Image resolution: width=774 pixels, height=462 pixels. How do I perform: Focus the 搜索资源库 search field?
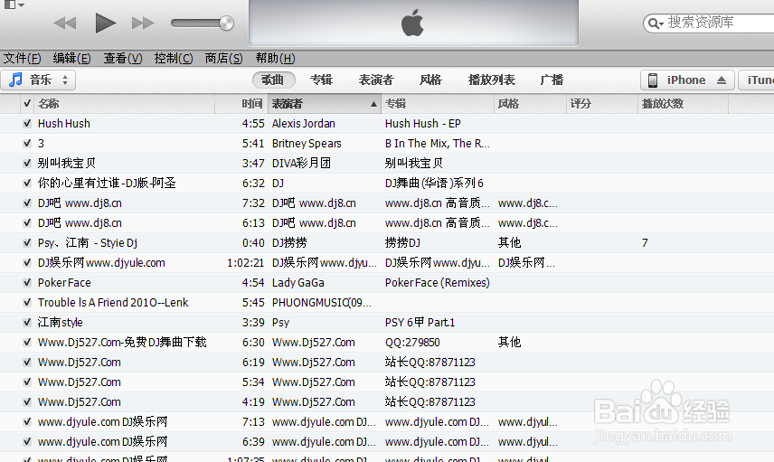(x=709, y=23)
